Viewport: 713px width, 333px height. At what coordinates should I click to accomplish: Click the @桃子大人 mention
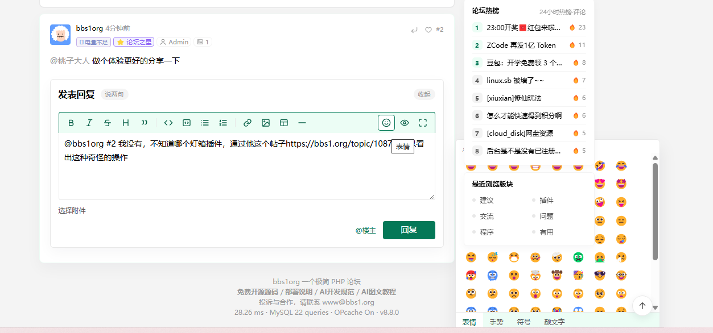70,61
